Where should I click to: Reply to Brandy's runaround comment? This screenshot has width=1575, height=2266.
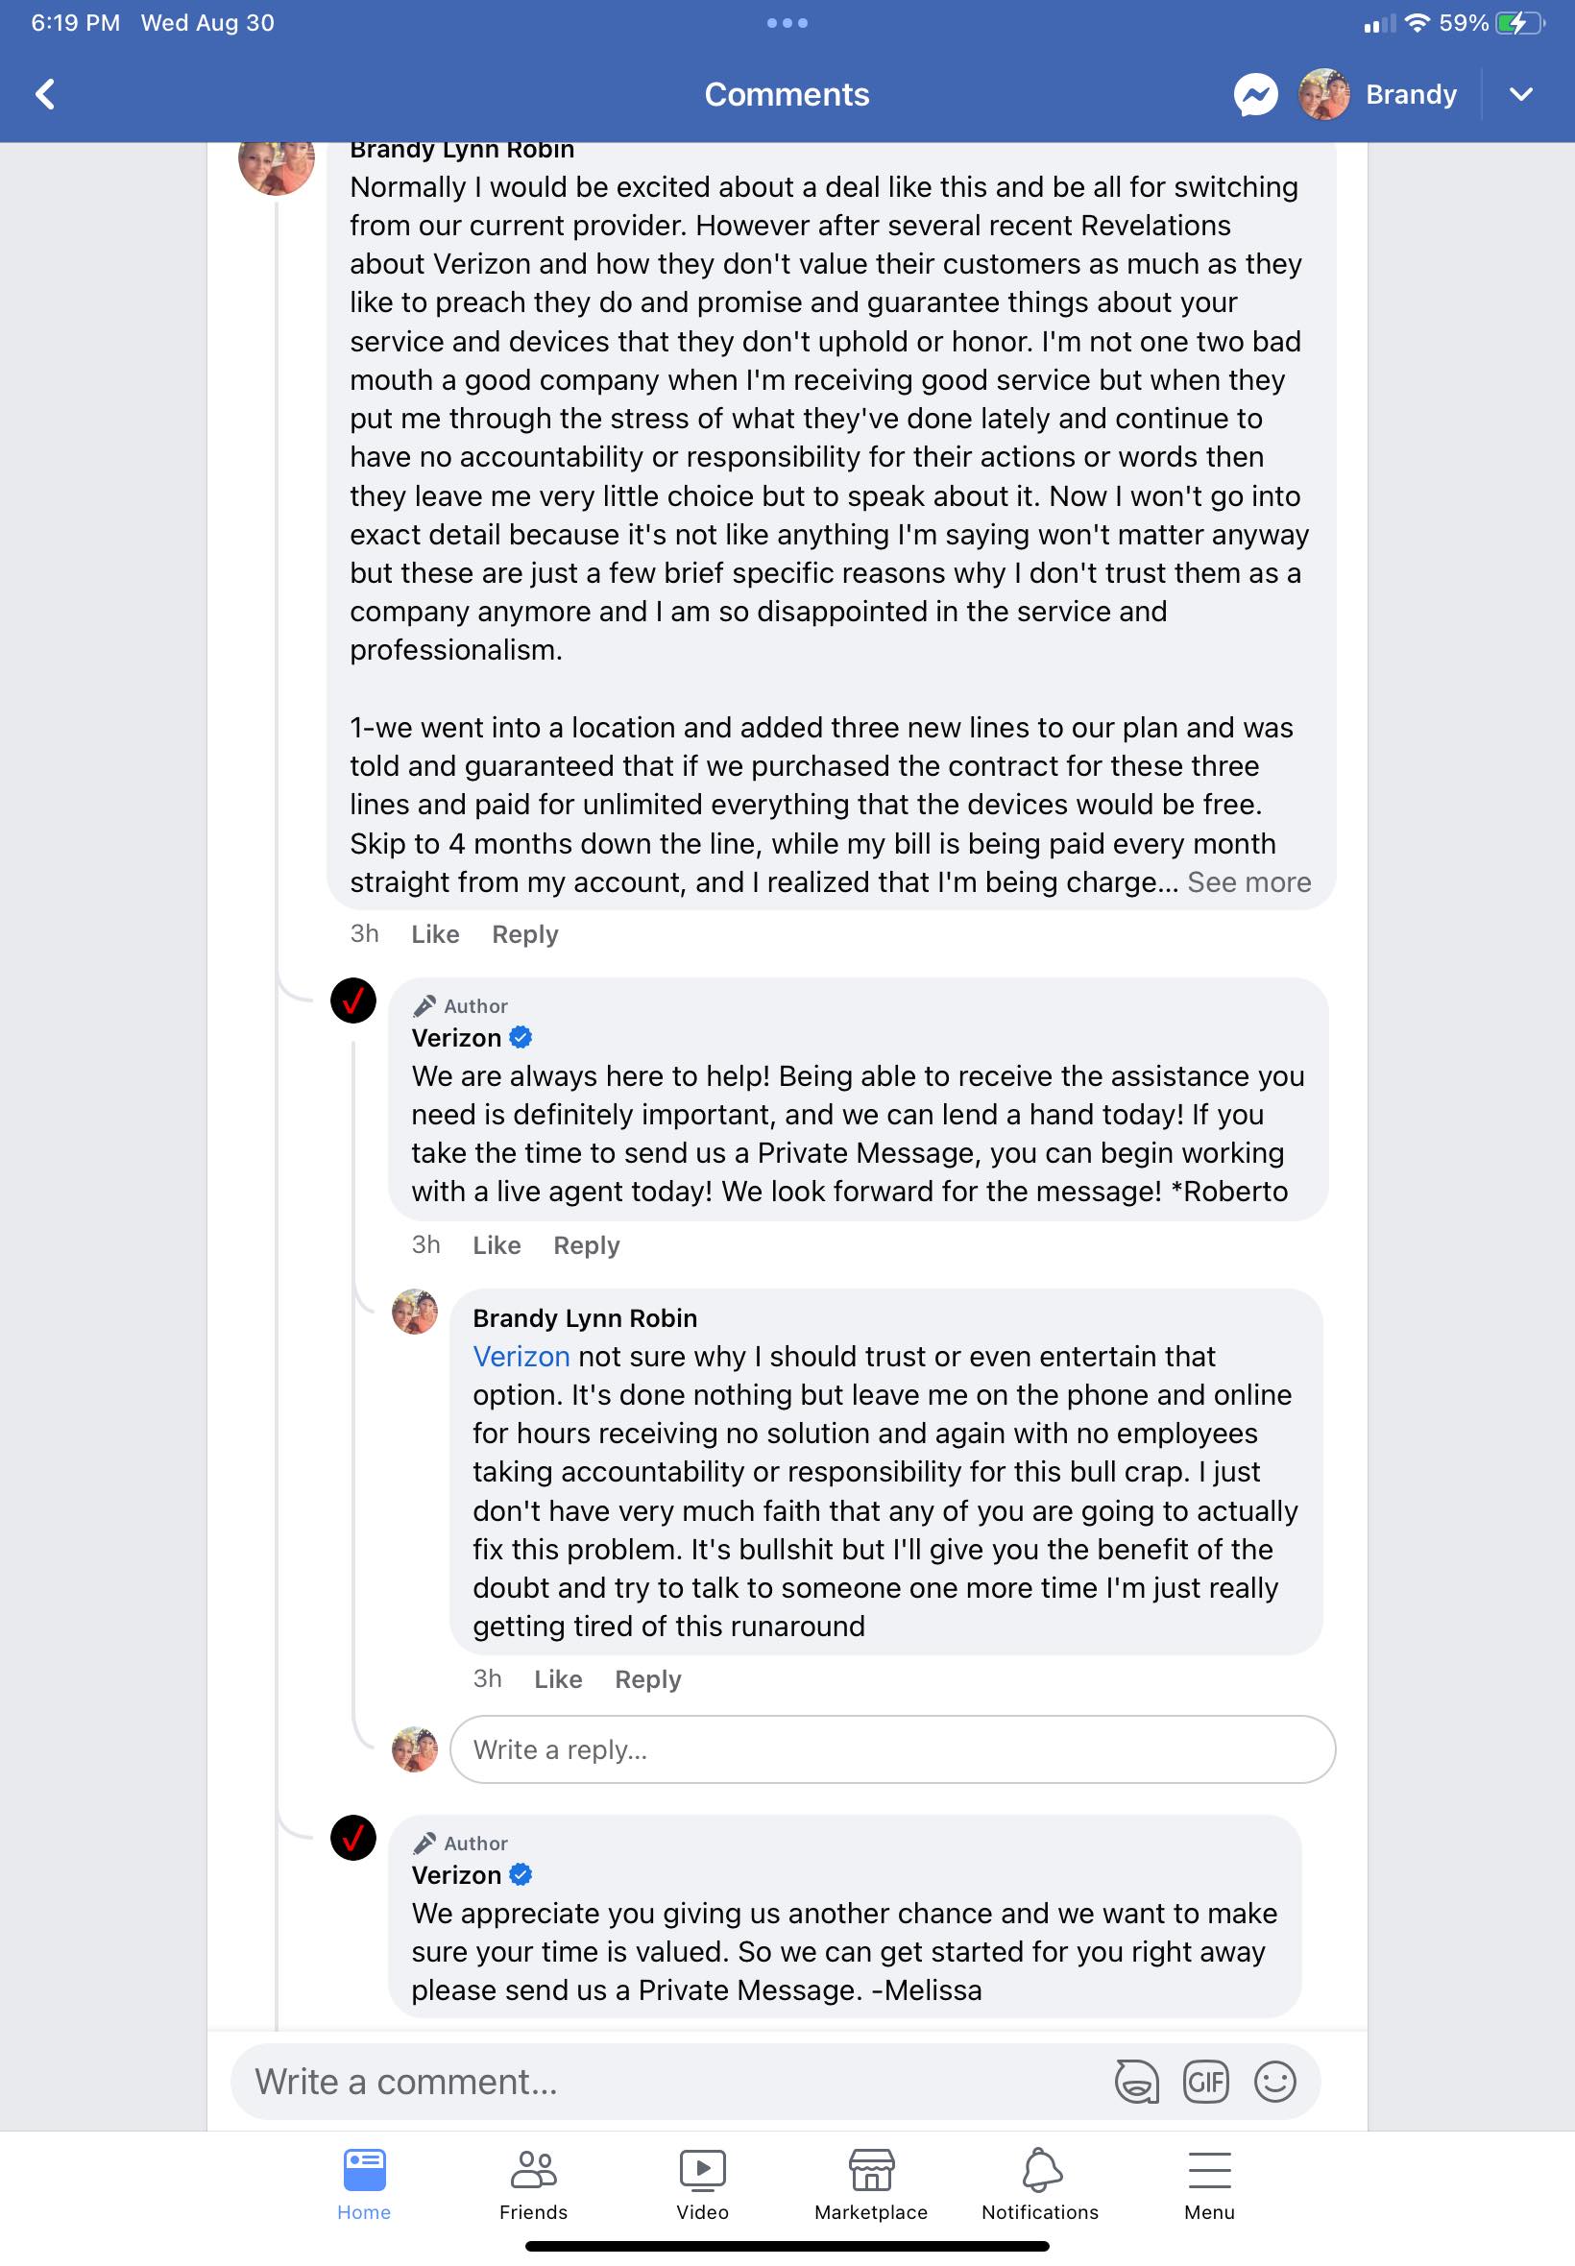click(647, 1679)
